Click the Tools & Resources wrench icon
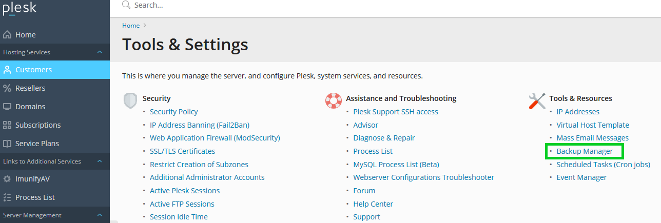661x223 pixels. click(x=537, y=101)
